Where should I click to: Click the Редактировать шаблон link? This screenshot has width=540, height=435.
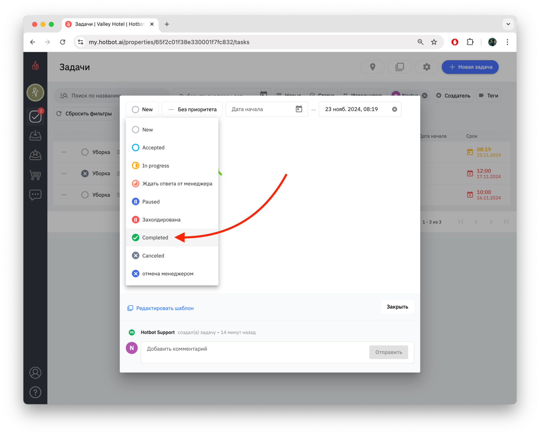pyautogui.click(x=160, y=308)
